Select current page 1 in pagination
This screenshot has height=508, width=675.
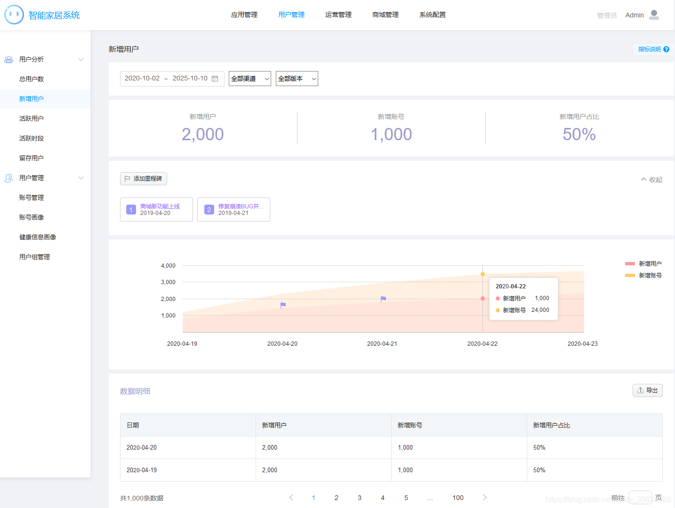click(x=313, y=498)
